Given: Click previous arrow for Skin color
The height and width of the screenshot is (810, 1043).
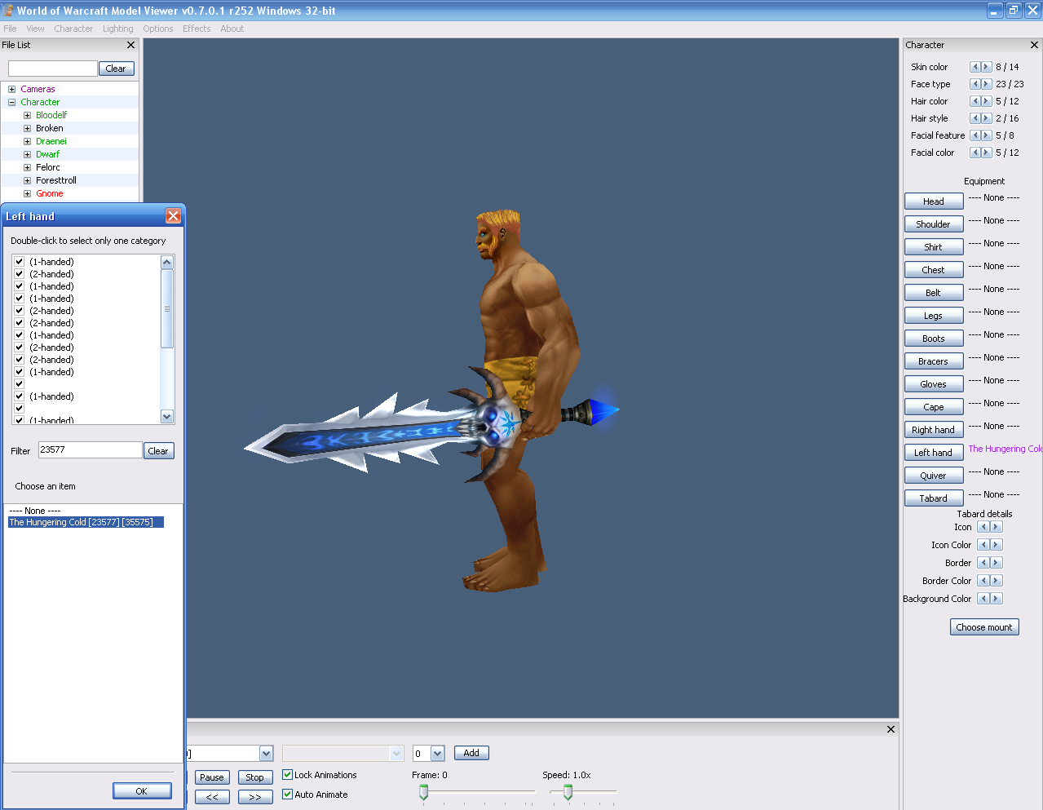Looking at the screenshot, I should coord(974,67).
